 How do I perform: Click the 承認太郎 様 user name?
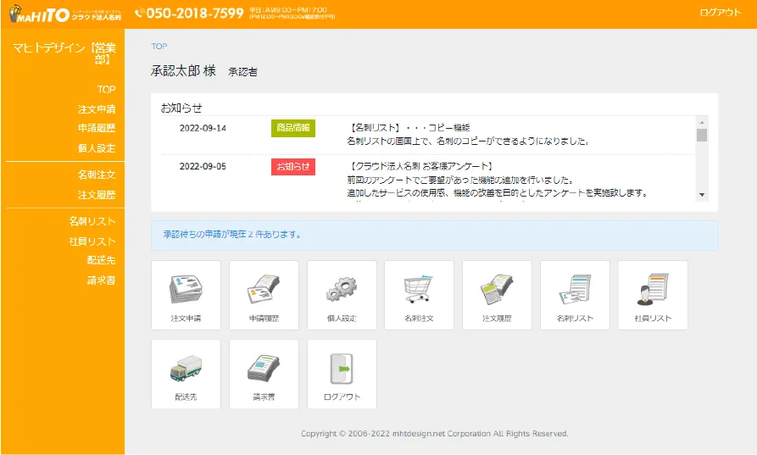(x=183, y=71)
